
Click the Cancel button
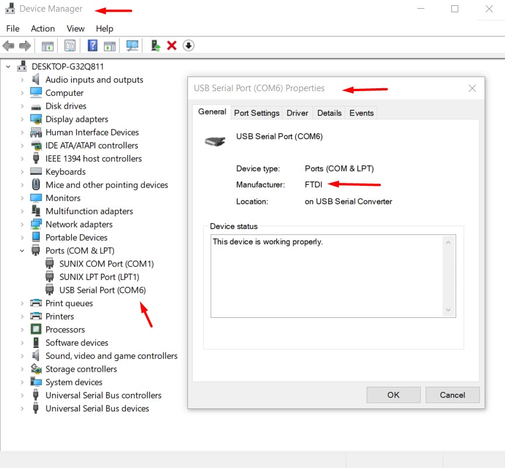452,395
